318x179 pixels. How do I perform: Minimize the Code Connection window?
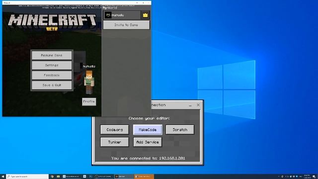pyautogui.click(x=190, y=105)
